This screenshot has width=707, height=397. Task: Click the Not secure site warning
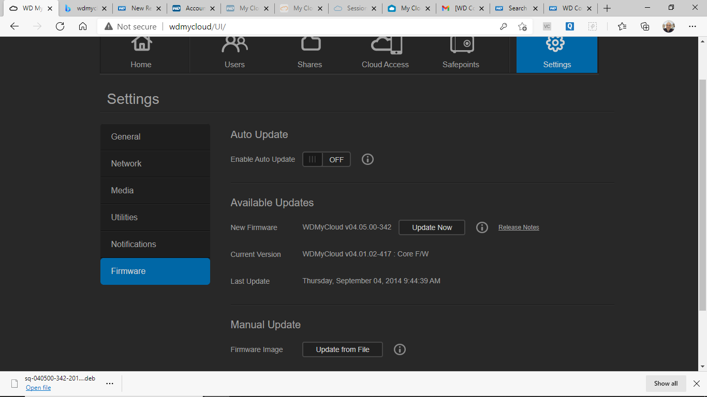[130, 26]
